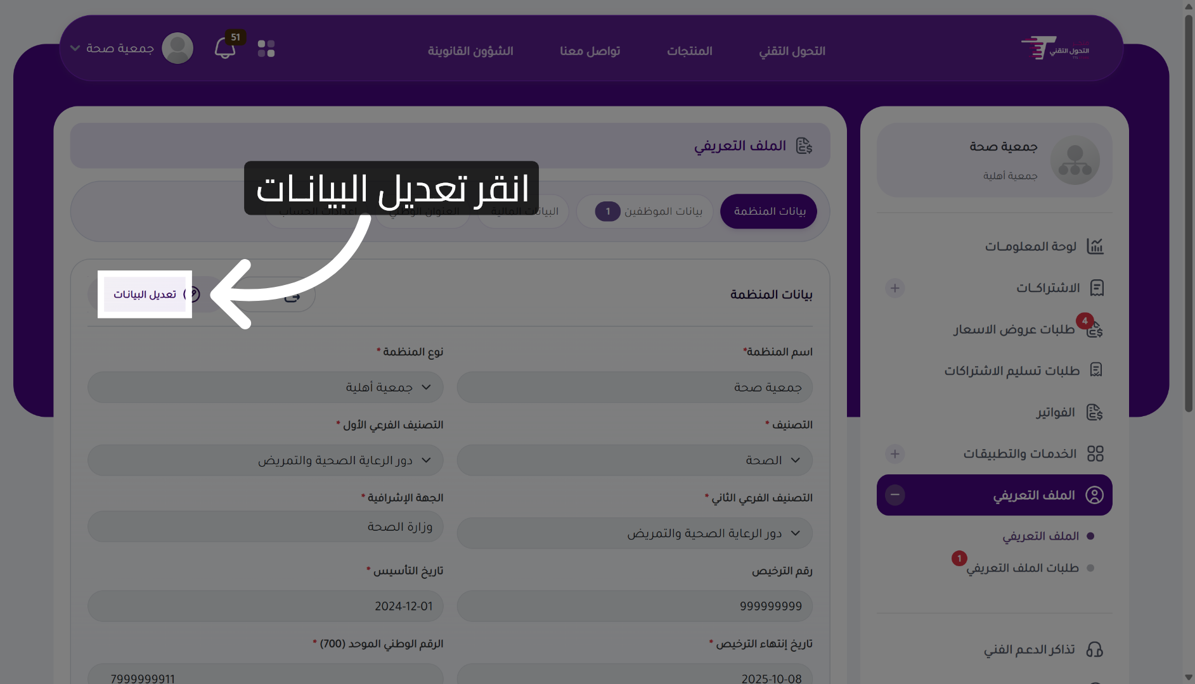Click the تعديل البيانات button
Screen dimensions: 1195x684
tap(145, 294)
